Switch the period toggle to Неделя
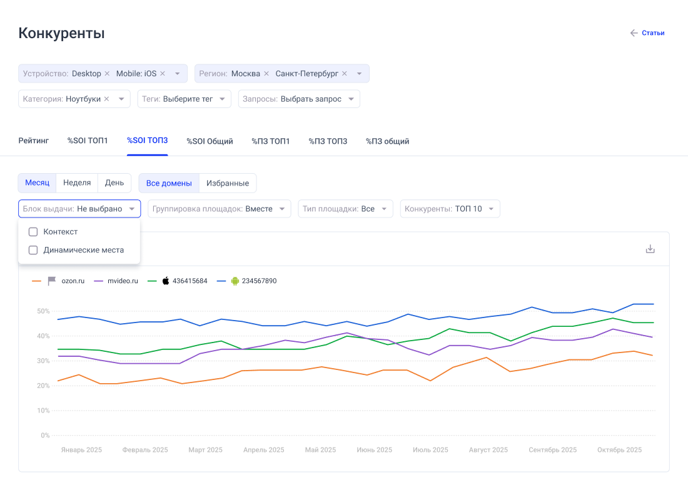Screen dimensions: 688x500 pyautogui.click(x=77, y=183)
